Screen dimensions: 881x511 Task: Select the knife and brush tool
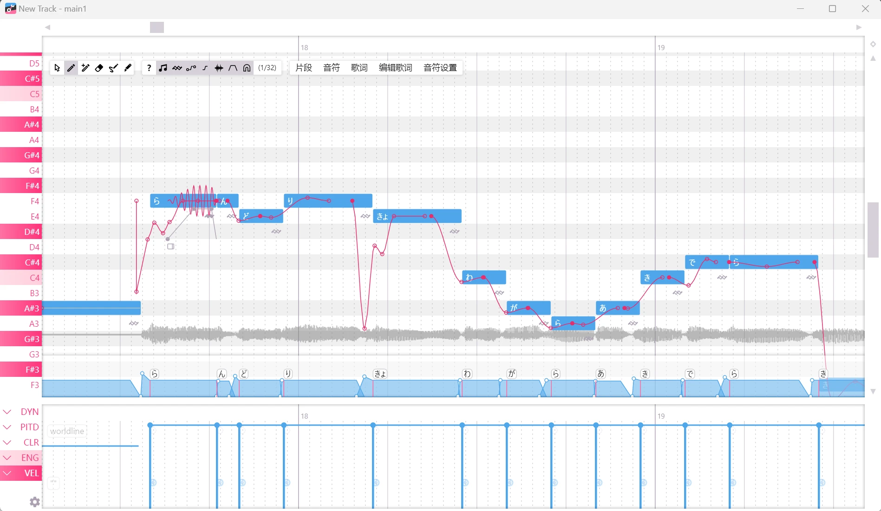click(x=113, y=68)
